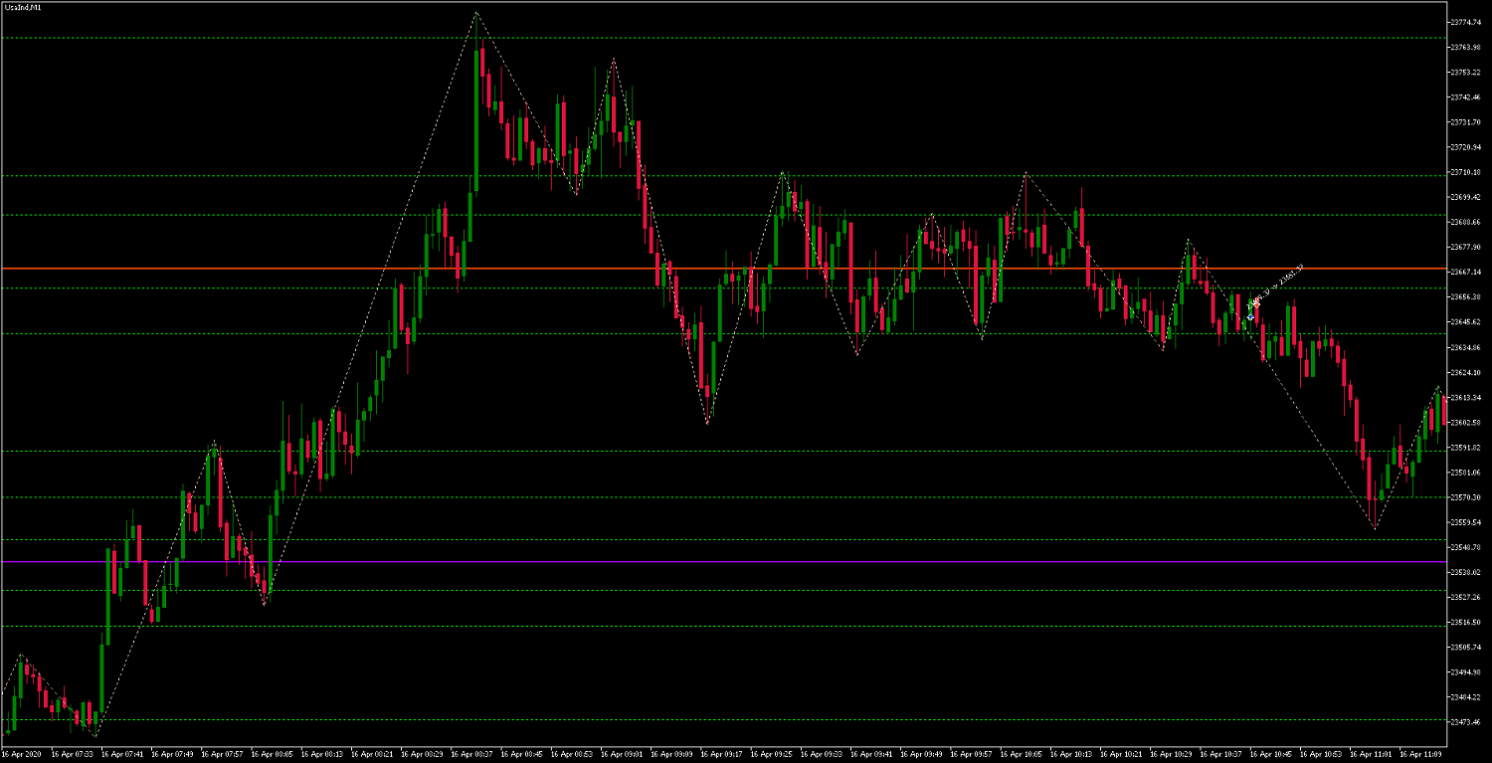Click price label 23473.46 on price scale
1492x763 pixels.
click(x=1466, y=721)
